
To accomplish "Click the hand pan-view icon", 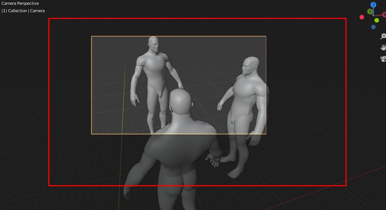I will tap(383, 47).
